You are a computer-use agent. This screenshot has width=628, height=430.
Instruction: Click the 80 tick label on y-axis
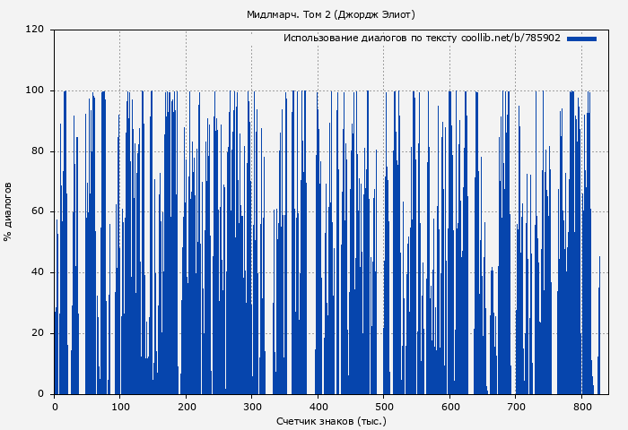(38, 151)
